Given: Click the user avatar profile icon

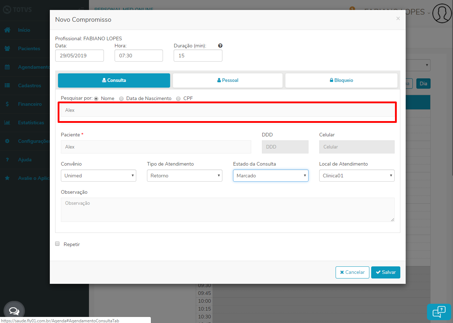Looking at the screenshot, I should (x=442, y=14).
